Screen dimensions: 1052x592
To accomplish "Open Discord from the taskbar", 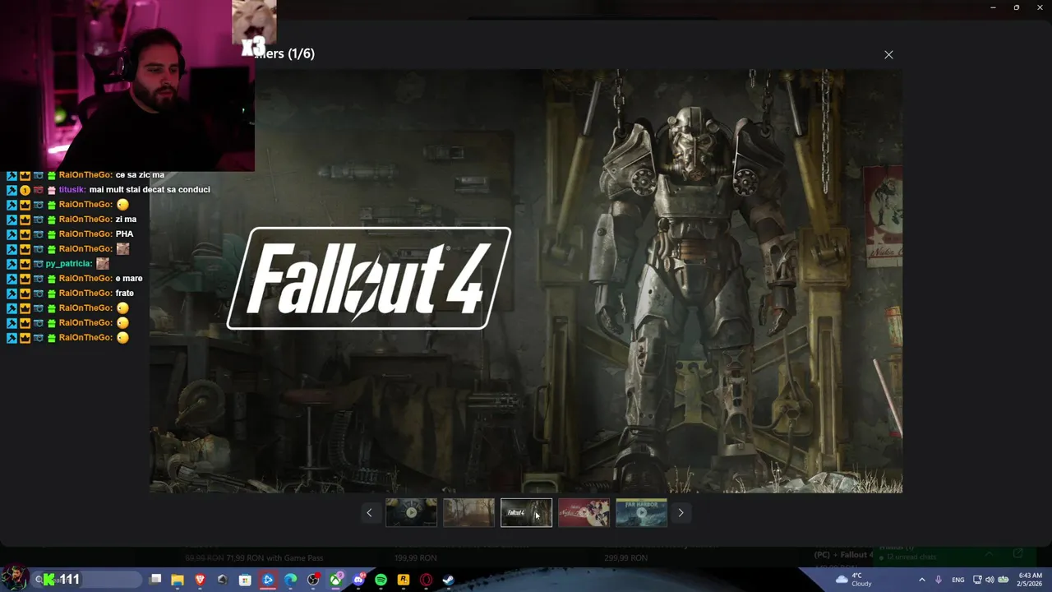I will (358, 580).
